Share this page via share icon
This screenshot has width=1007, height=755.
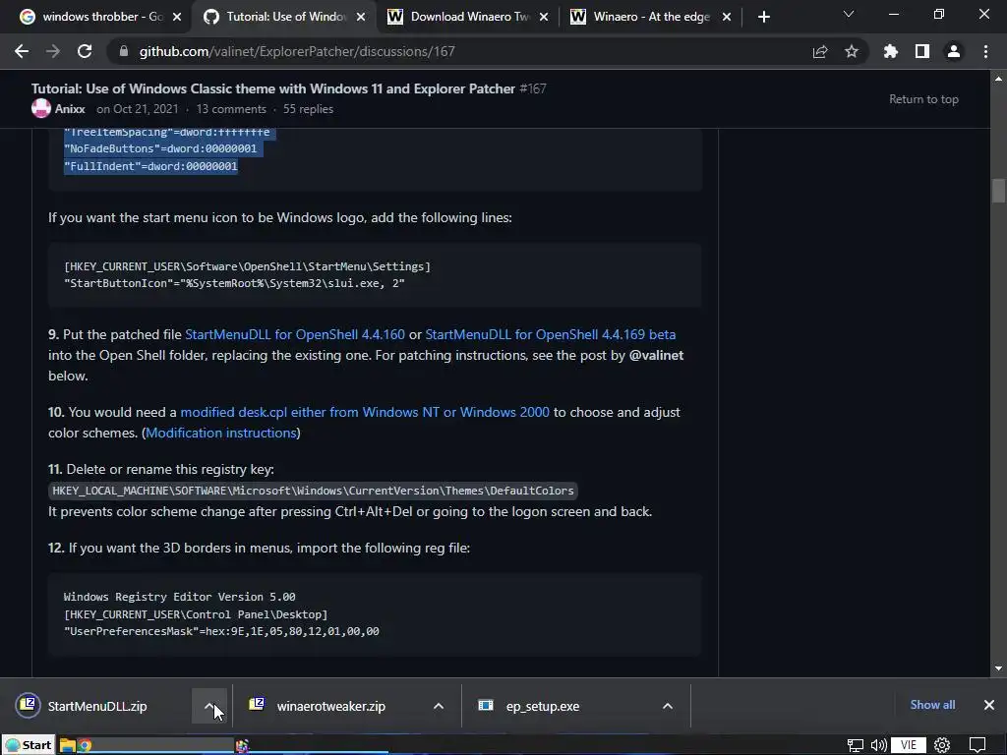820,51
